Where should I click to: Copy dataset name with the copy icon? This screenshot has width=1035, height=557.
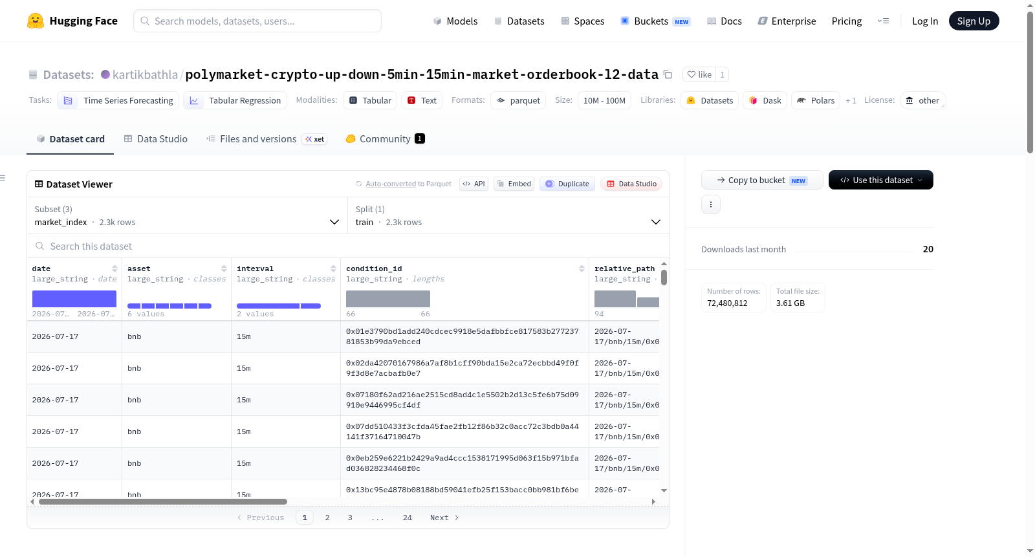(668, 74)
